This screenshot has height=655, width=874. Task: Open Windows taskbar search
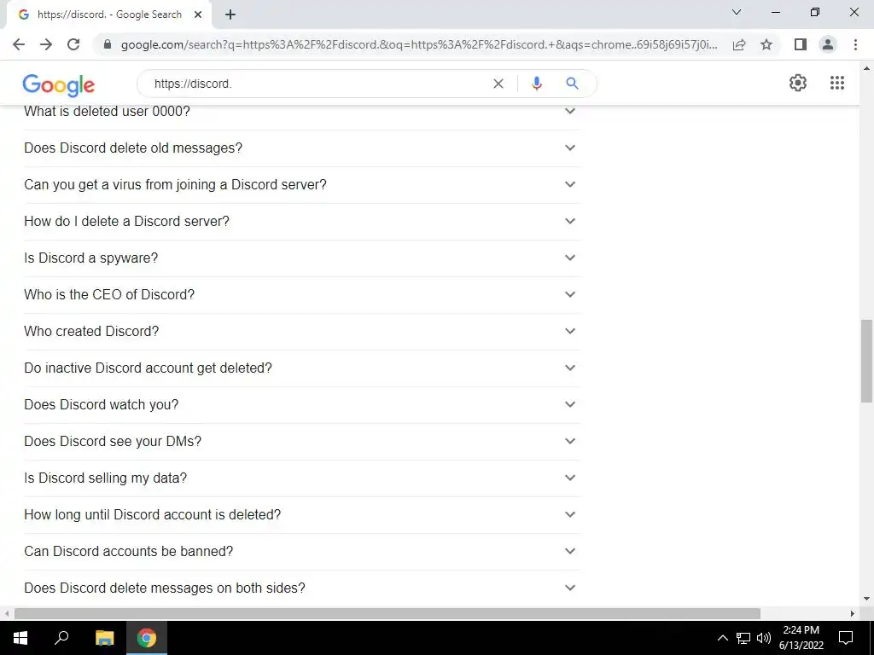61,638
